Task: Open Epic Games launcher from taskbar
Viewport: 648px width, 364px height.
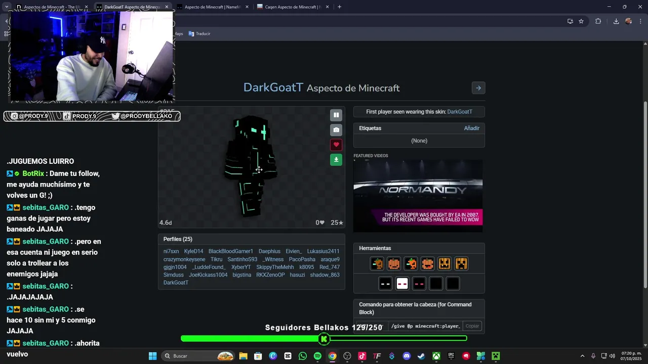Action: 451,356
